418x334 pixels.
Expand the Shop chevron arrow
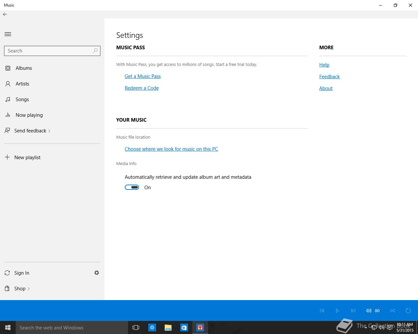coord(29,289)
